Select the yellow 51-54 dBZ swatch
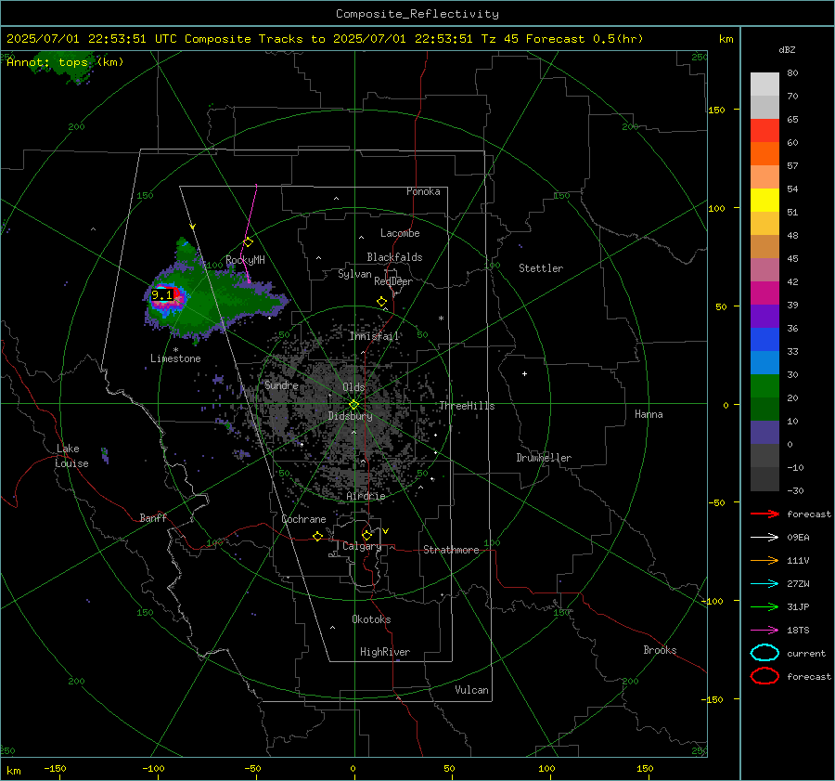835x781 pixels. coord(764,201)
